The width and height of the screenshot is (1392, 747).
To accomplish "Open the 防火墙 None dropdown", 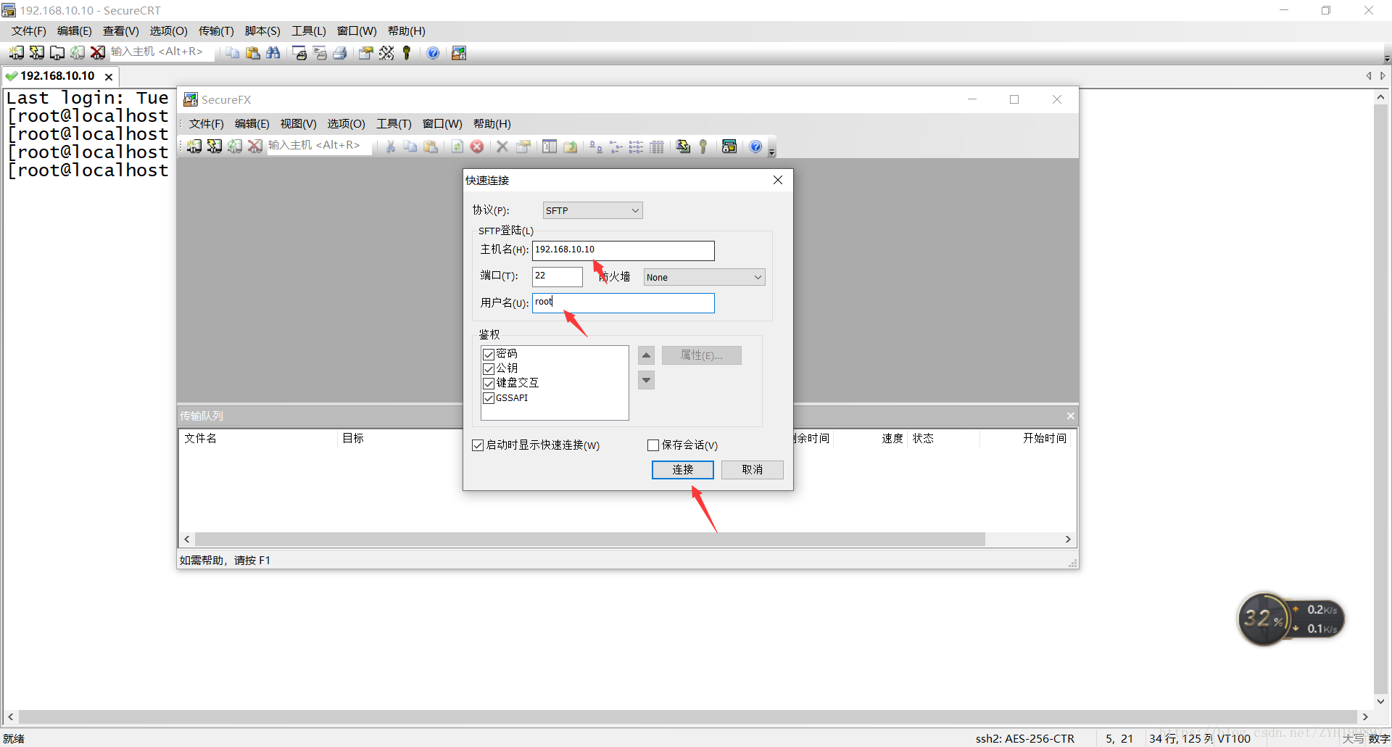I will [x=704, y=277].
